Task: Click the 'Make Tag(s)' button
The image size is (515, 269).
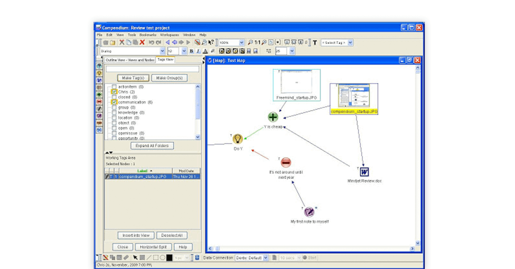Action: tap(133, 78)
